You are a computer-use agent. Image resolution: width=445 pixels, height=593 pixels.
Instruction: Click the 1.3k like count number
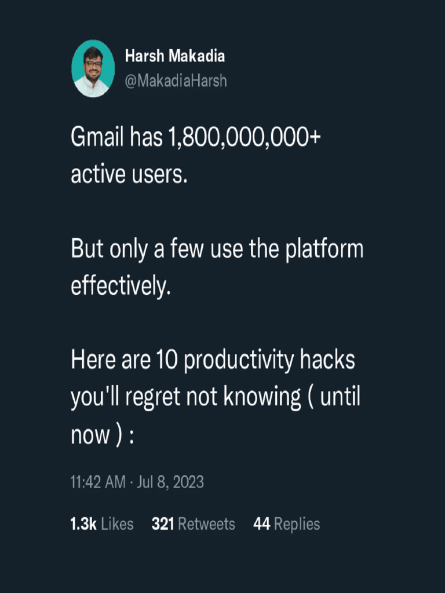pyautogui.click(x=83, y=524)
